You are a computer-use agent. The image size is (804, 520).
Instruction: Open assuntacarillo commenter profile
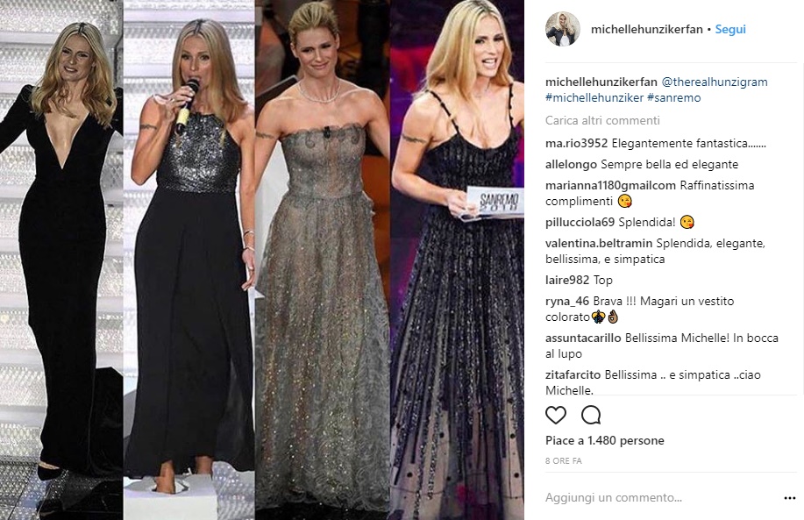583,338
